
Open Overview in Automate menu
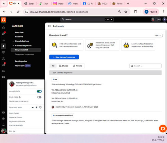click(x=19, y=32)
